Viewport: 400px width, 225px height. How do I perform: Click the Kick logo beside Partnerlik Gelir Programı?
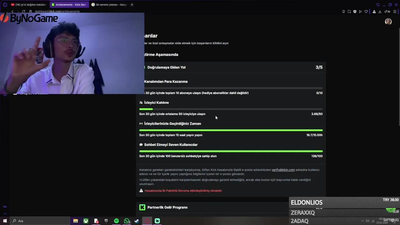pos(142,207)
